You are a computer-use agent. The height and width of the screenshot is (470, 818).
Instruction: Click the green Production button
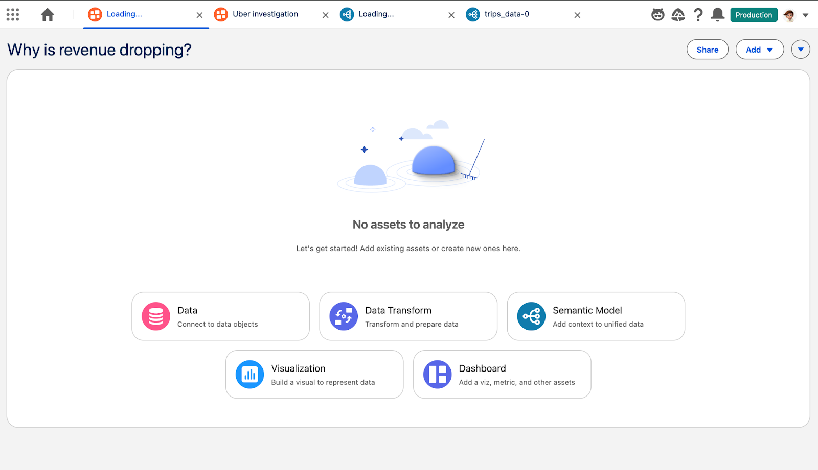[754, 15]
